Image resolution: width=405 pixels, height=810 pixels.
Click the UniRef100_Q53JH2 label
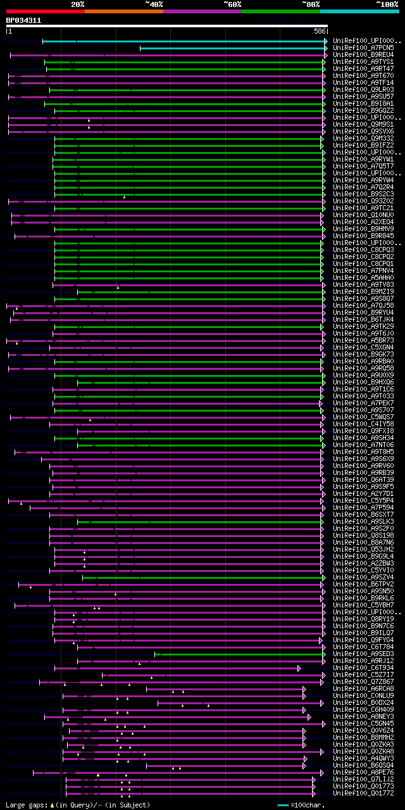[363, 549]
